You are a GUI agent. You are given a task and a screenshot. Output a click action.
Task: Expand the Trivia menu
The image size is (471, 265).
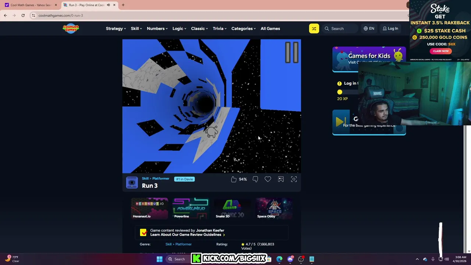[x=220, y=28]
